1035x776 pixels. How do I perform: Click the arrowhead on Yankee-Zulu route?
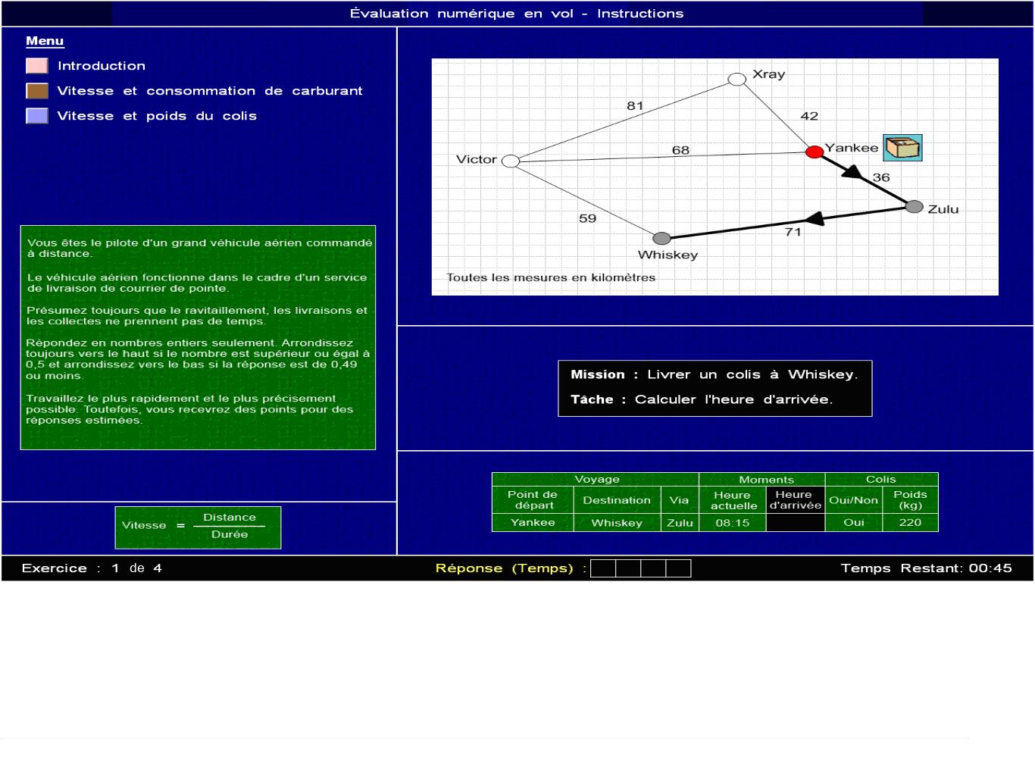coord(853,173)
